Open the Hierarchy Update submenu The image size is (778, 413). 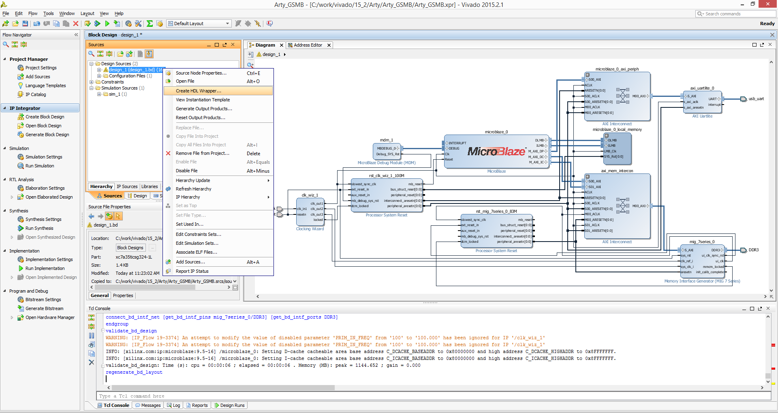218,180
